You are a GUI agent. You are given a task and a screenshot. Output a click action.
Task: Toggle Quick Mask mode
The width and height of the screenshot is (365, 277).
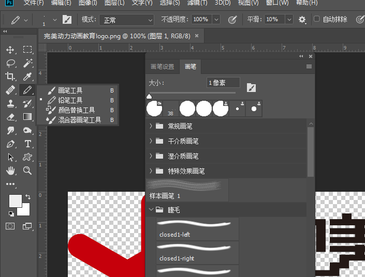pos(10,226)
